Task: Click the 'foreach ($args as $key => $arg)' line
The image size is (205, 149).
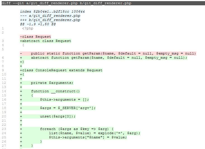Action: (x=67, y=129)
